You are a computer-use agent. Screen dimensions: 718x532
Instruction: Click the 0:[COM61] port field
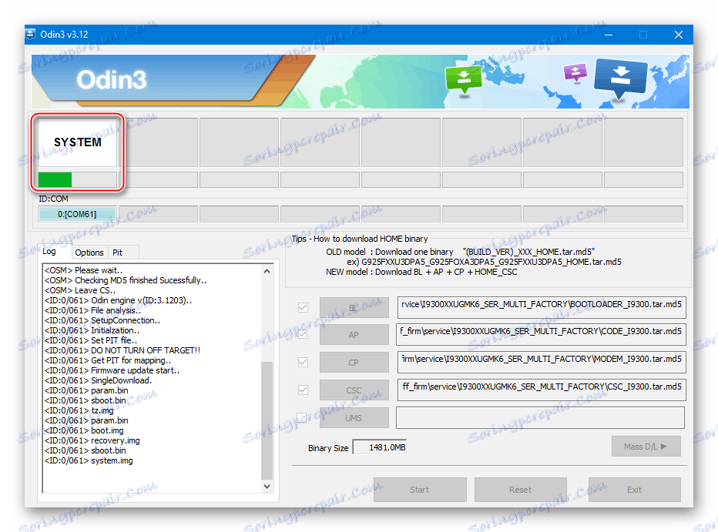(77, 214)
